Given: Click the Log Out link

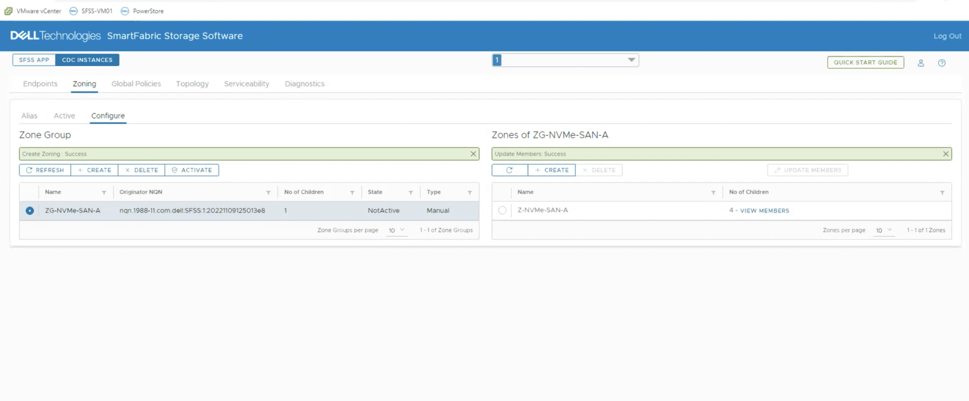Looking at the screenshot, I should click(947, 36).
